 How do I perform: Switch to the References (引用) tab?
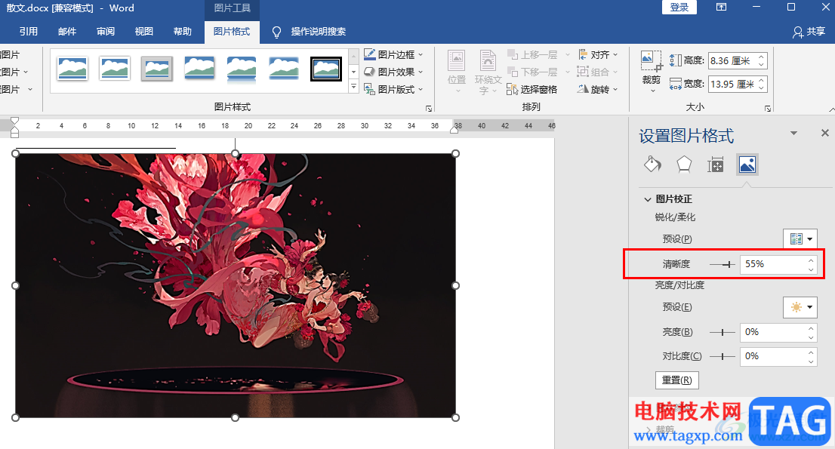pyautogui.click(x=28, y=32)
